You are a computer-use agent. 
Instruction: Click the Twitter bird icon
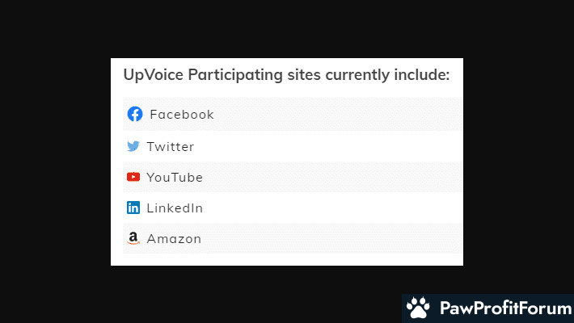(133, 146)
